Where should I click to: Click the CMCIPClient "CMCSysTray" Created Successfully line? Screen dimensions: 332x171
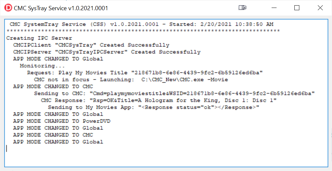(x=91, y=45)
